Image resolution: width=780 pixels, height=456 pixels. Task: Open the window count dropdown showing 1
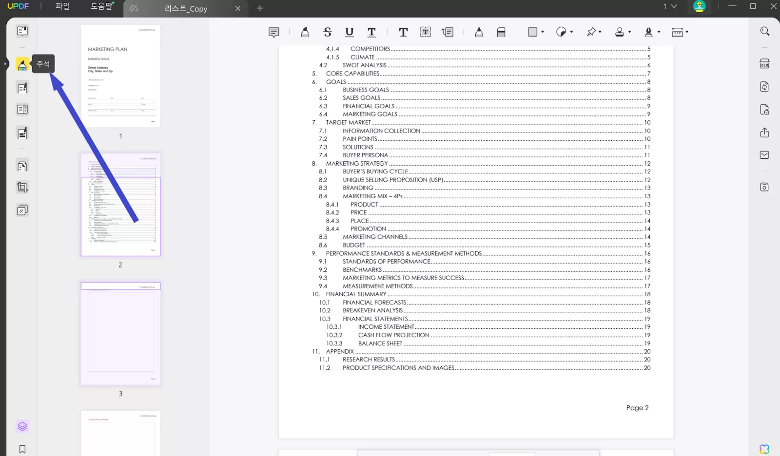point(670,6)
